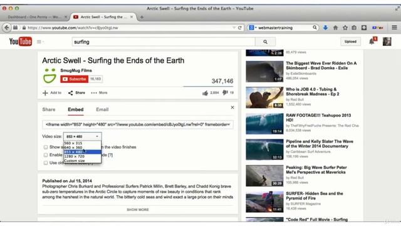
Task: Close the Arctic Swell browser tab
Action: click(x=132, y=17)
